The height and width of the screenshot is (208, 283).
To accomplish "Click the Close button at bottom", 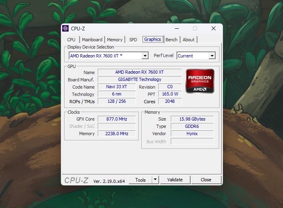I will coord(206,180).
